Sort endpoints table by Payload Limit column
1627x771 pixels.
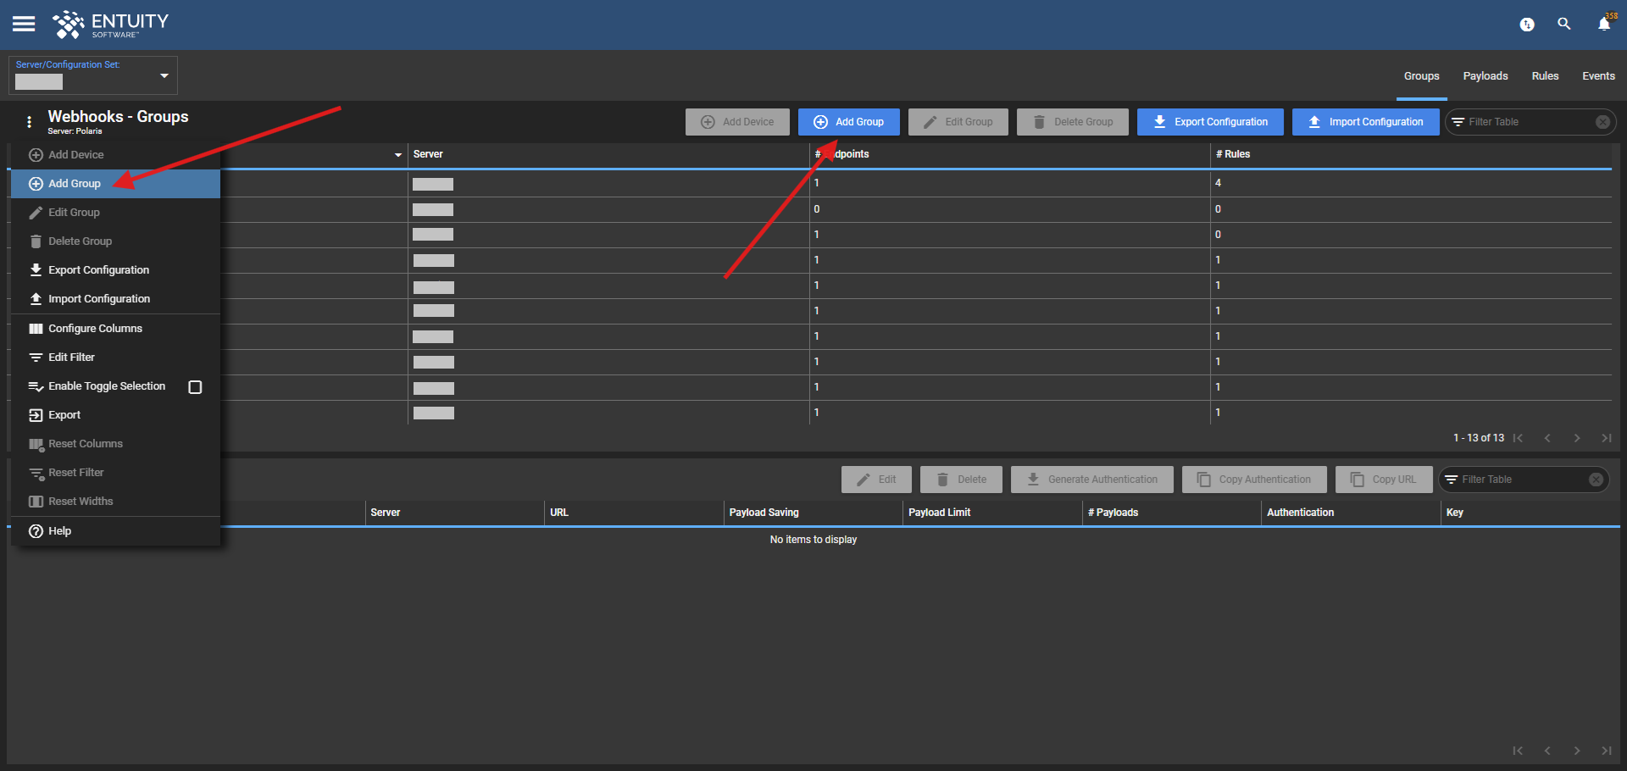tap(940, 513)
